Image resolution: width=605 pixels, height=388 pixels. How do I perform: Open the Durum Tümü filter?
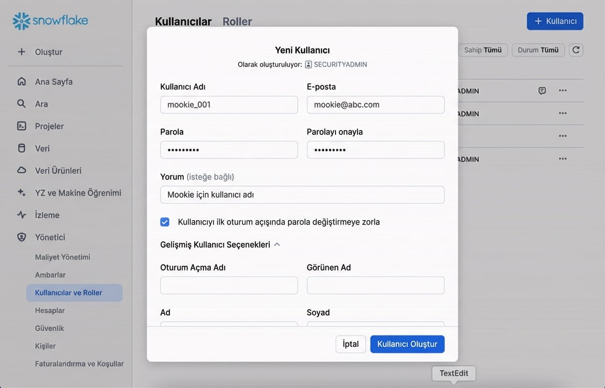tap(538, 50)
